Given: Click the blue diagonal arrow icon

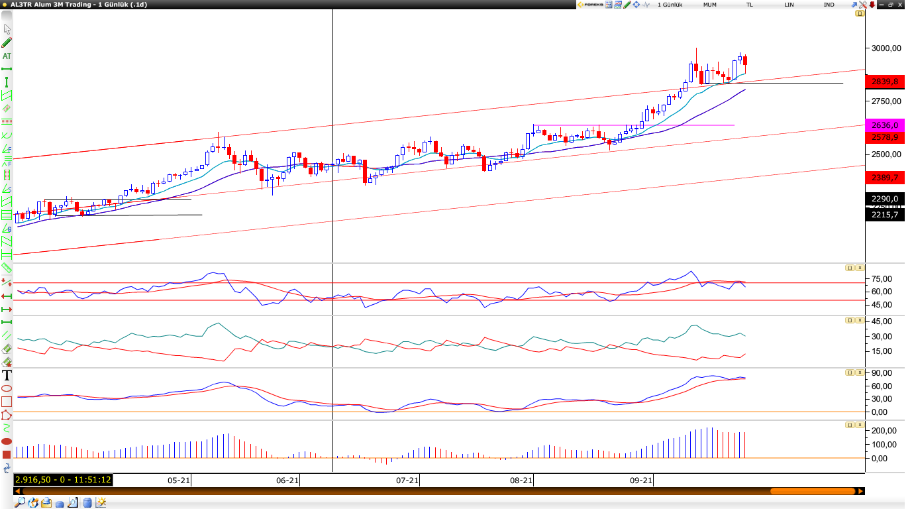Looking at the screenshot, I should click(854, 5).
